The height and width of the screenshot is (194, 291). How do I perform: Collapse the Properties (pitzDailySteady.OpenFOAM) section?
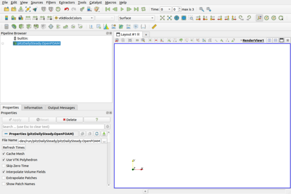point(6,134)
